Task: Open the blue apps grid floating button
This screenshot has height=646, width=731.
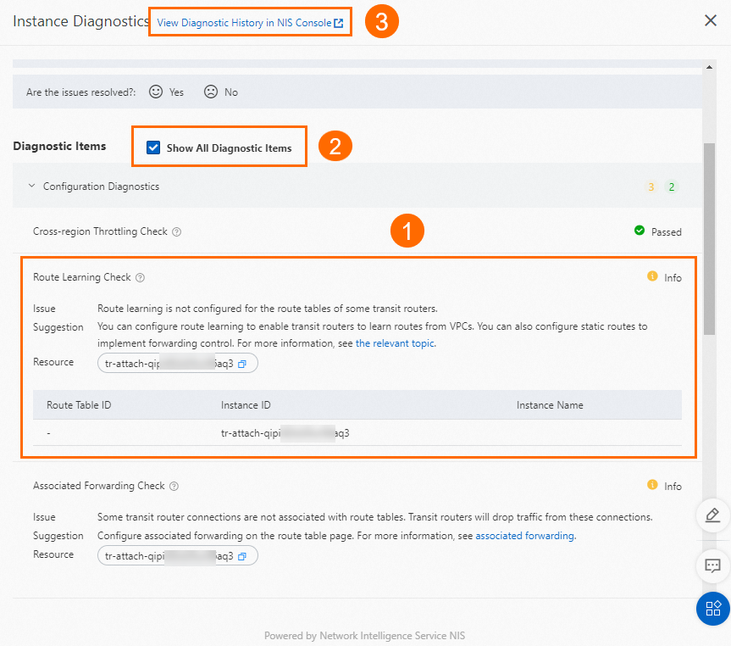Action: 713,608
